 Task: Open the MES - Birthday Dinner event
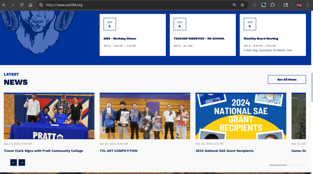point(120,39)
